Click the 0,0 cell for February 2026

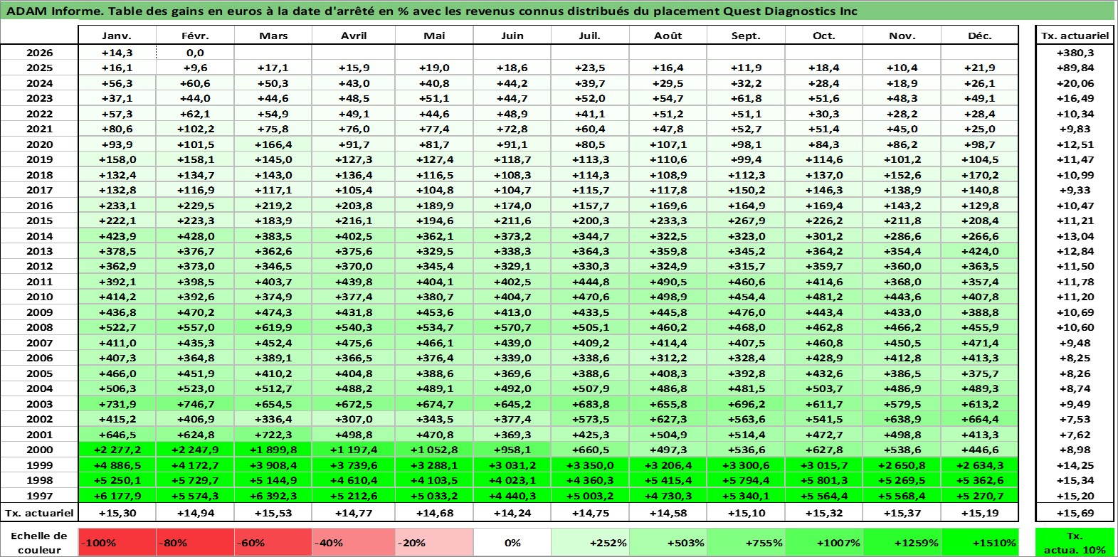tap(195, 53)
